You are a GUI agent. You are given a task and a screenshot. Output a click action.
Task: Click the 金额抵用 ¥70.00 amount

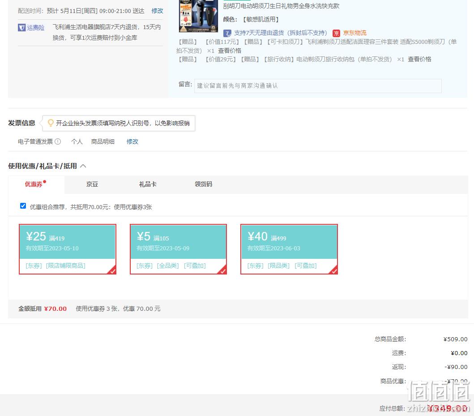[x=56, y=309]
